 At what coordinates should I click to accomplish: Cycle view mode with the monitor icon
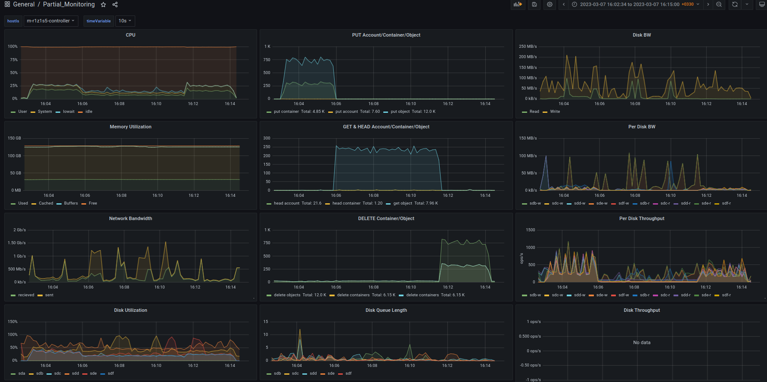tap(762, 4)
